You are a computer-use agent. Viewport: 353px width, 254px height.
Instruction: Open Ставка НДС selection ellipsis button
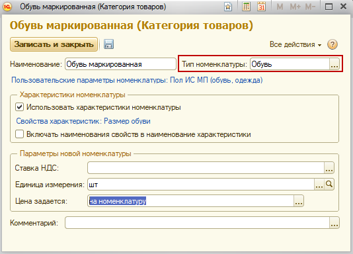click(x=329, y=168)
